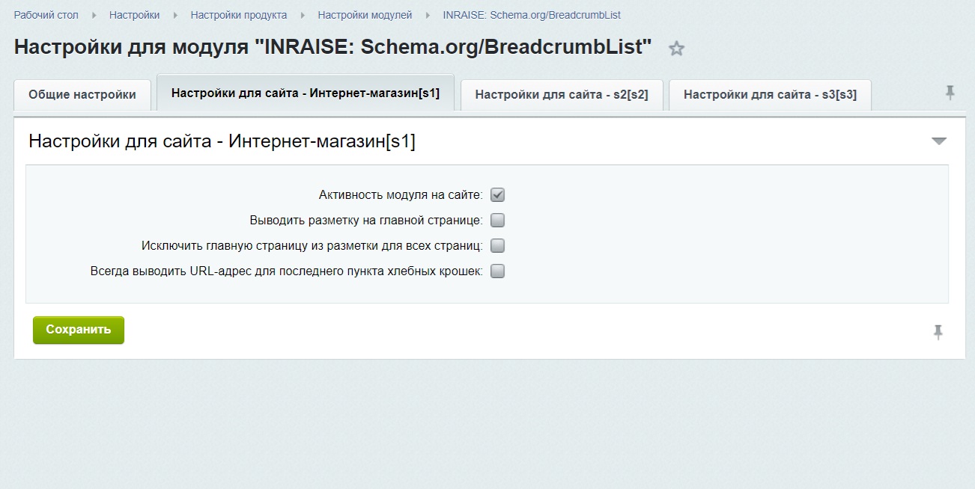The width and height of the screenshot is (975, 489).
Task: Open the breadcrumb arrow after Настройки продукта
Action: 303,15
